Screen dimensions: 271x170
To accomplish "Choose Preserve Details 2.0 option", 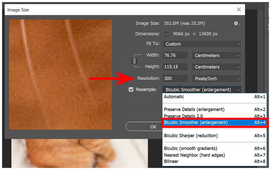I will pyautogui.click(x=215, y=116).
